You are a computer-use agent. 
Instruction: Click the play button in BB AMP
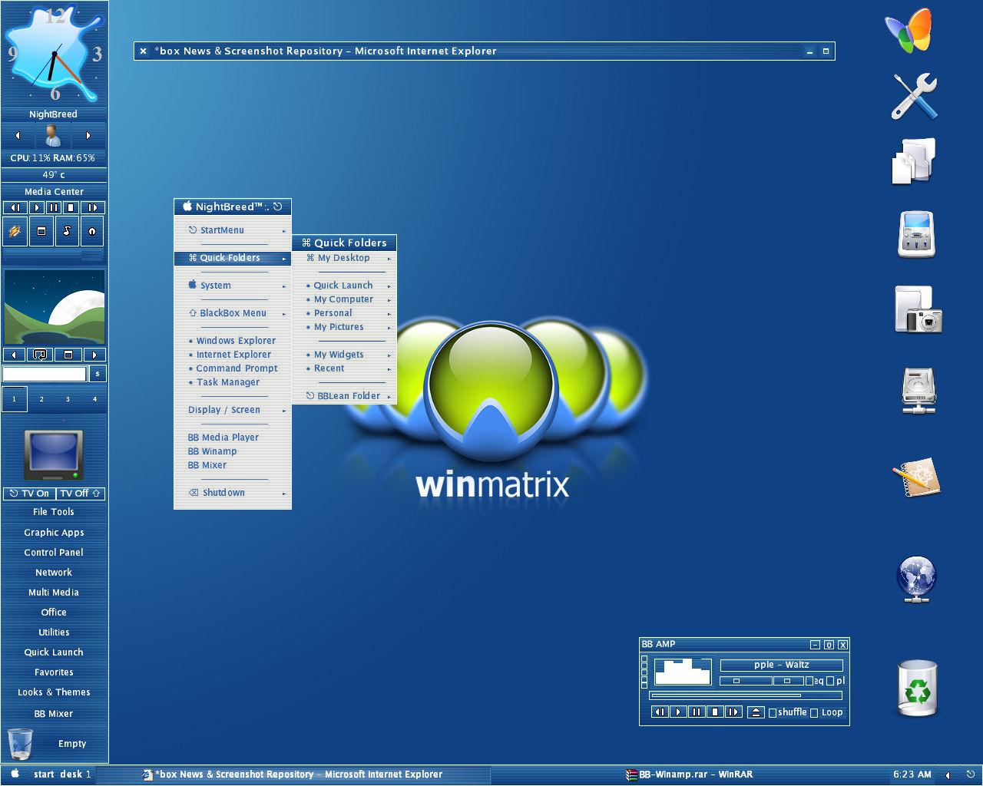tap(678, 712)
